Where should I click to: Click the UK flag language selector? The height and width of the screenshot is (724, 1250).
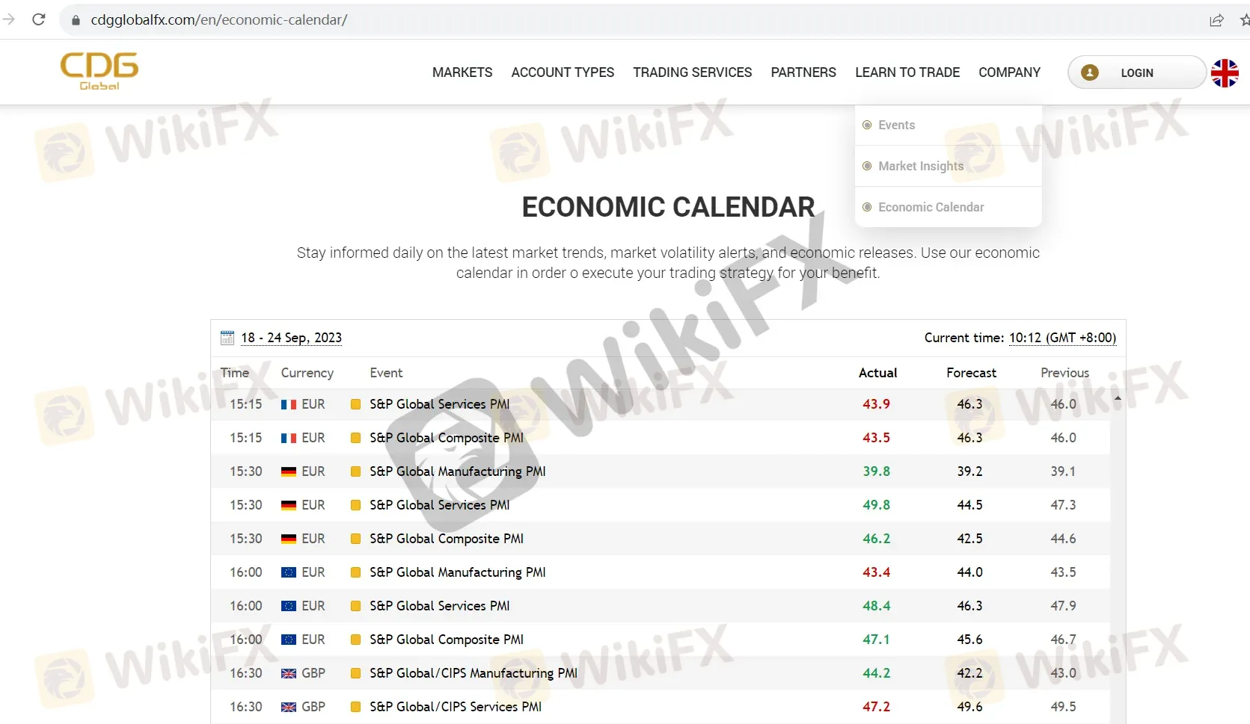tap(1225, 72)
